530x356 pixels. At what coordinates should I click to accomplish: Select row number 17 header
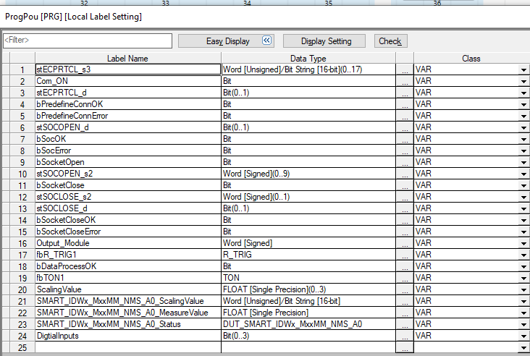(22, 255)
